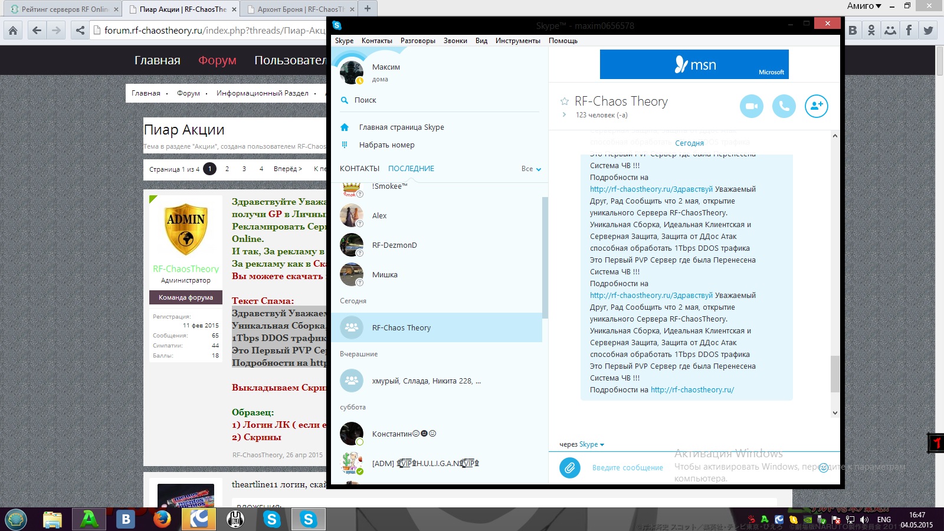Click the share icon beside the address bar

coord(80,30)
